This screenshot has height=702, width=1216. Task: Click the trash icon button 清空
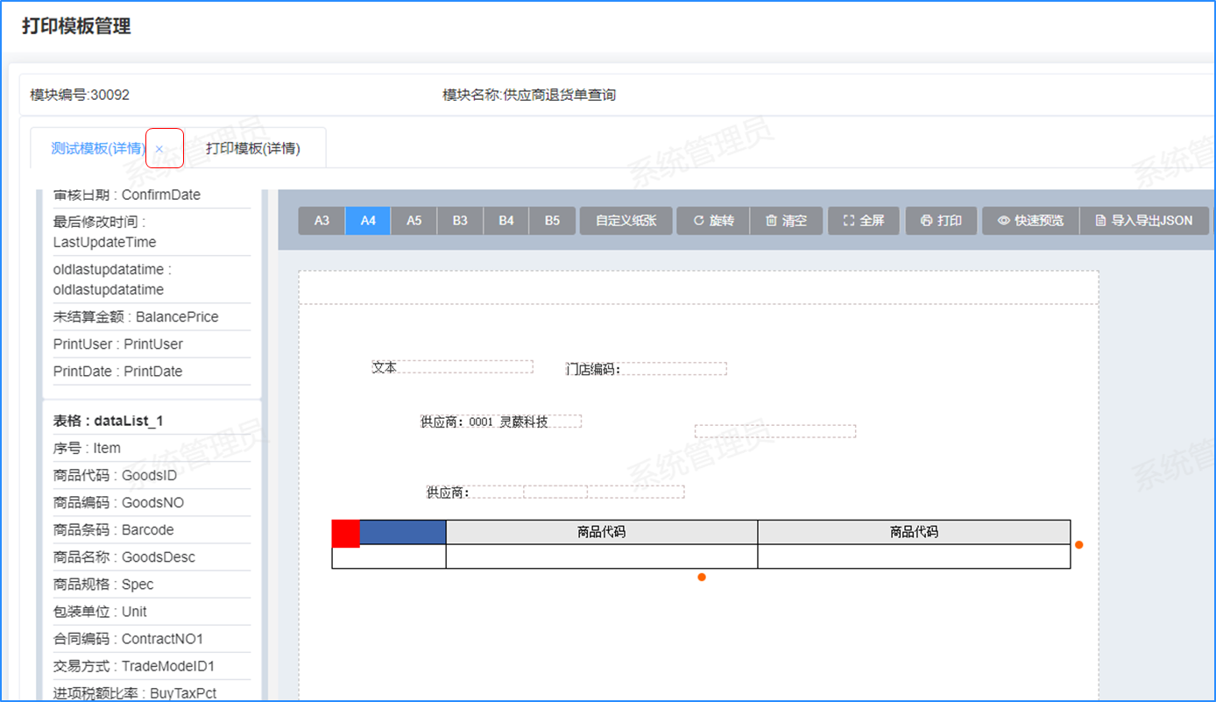tap(786, 221)
